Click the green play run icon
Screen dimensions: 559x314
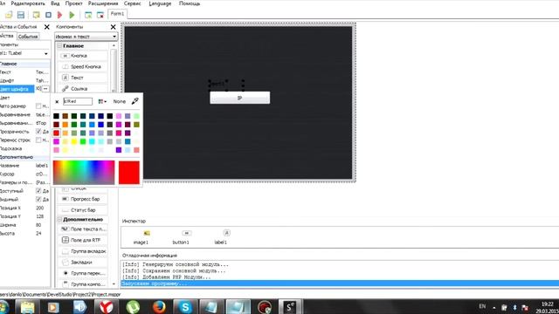(72, 15)
